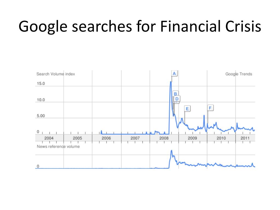
Task: Select the 2011 year label
Action: [x=245, y=138]
